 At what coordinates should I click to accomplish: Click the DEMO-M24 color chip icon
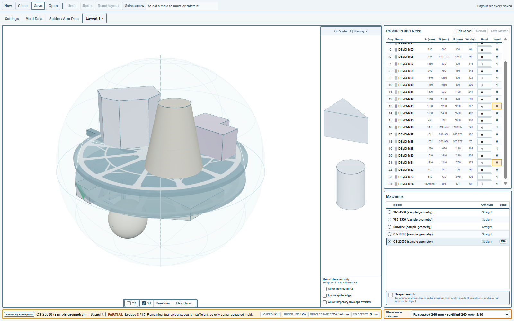396,184
